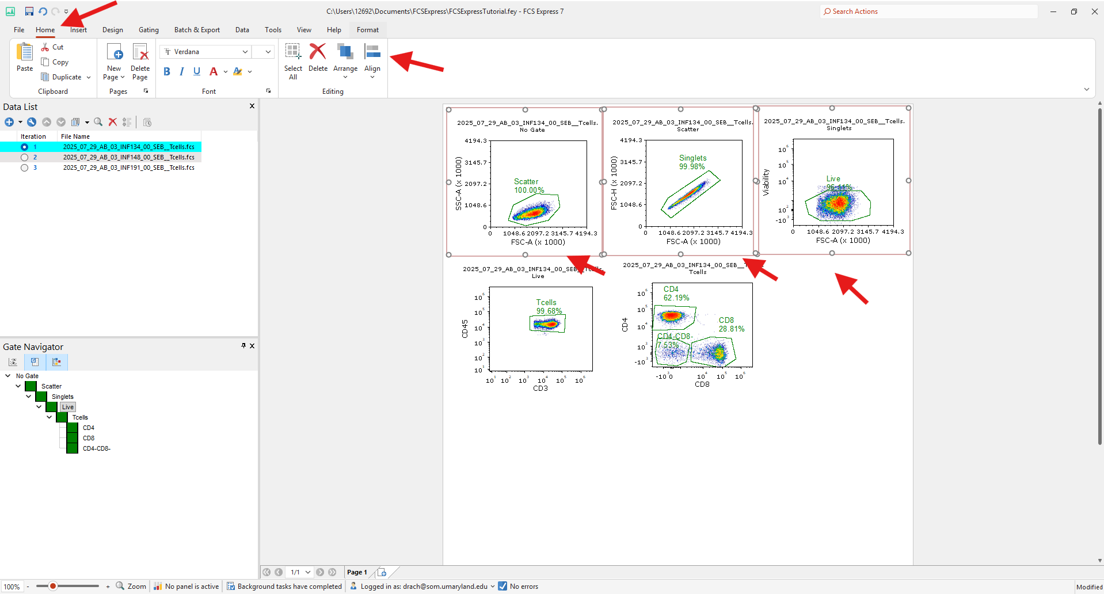
Task: Click the New Page icon
Action: click(115, 52)
